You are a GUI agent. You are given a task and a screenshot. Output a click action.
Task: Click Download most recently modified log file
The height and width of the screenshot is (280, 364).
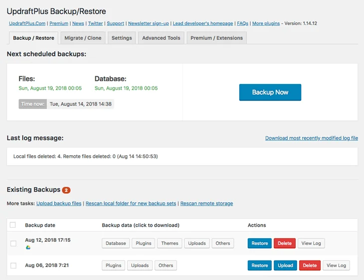pos(312,138)
